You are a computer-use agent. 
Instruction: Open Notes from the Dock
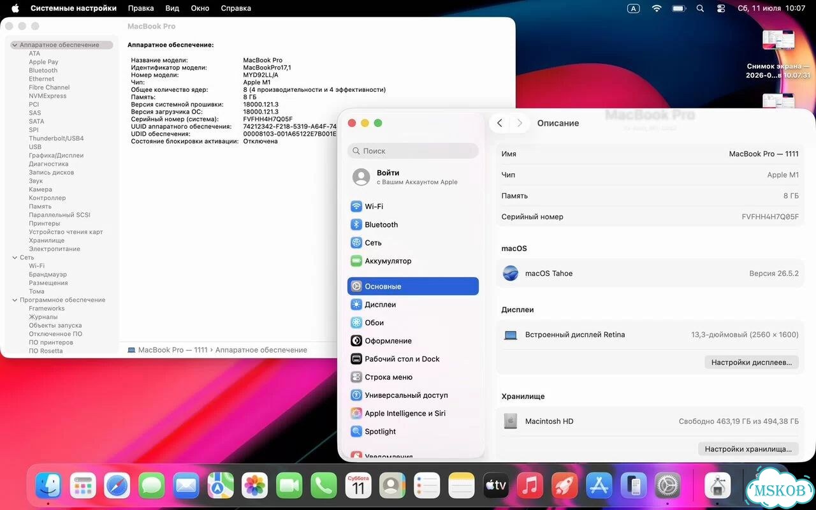pyautogui.click(x=462, y=486)
